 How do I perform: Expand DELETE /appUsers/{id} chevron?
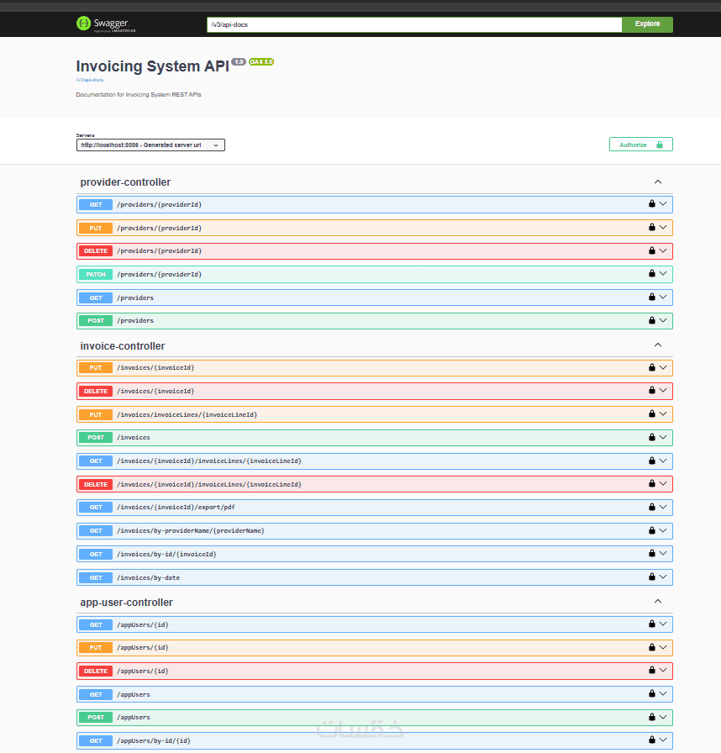tap(663, 670)
